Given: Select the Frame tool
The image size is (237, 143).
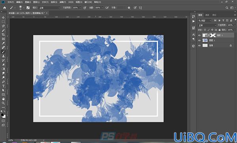Looking at the screenshot, I should point(3,39).
